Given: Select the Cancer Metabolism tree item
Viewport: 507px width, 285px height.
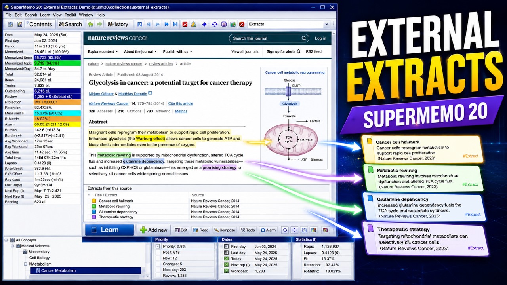Looking at the screenshot, I should click(86, 271).
